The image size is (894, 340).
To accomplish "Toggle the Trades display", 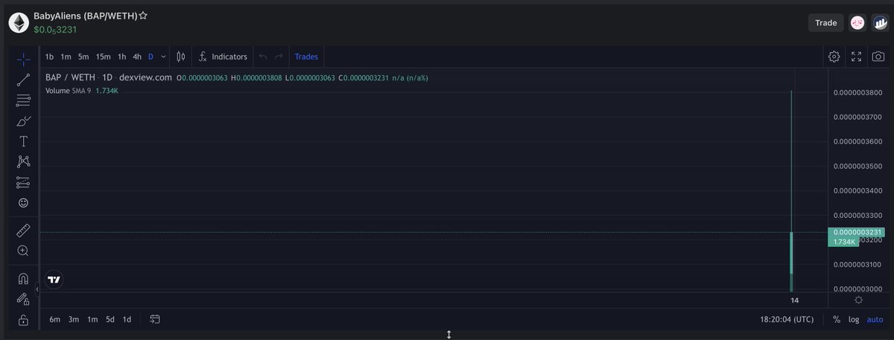I will [306, 57].
